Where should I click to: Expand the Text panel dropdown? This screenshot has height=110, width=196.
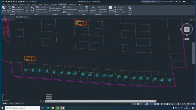click(x=36, y=14)
